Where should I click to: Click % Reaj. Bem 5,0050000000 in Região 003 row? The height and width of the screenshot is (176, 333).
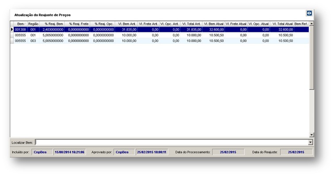coord(52,41)
